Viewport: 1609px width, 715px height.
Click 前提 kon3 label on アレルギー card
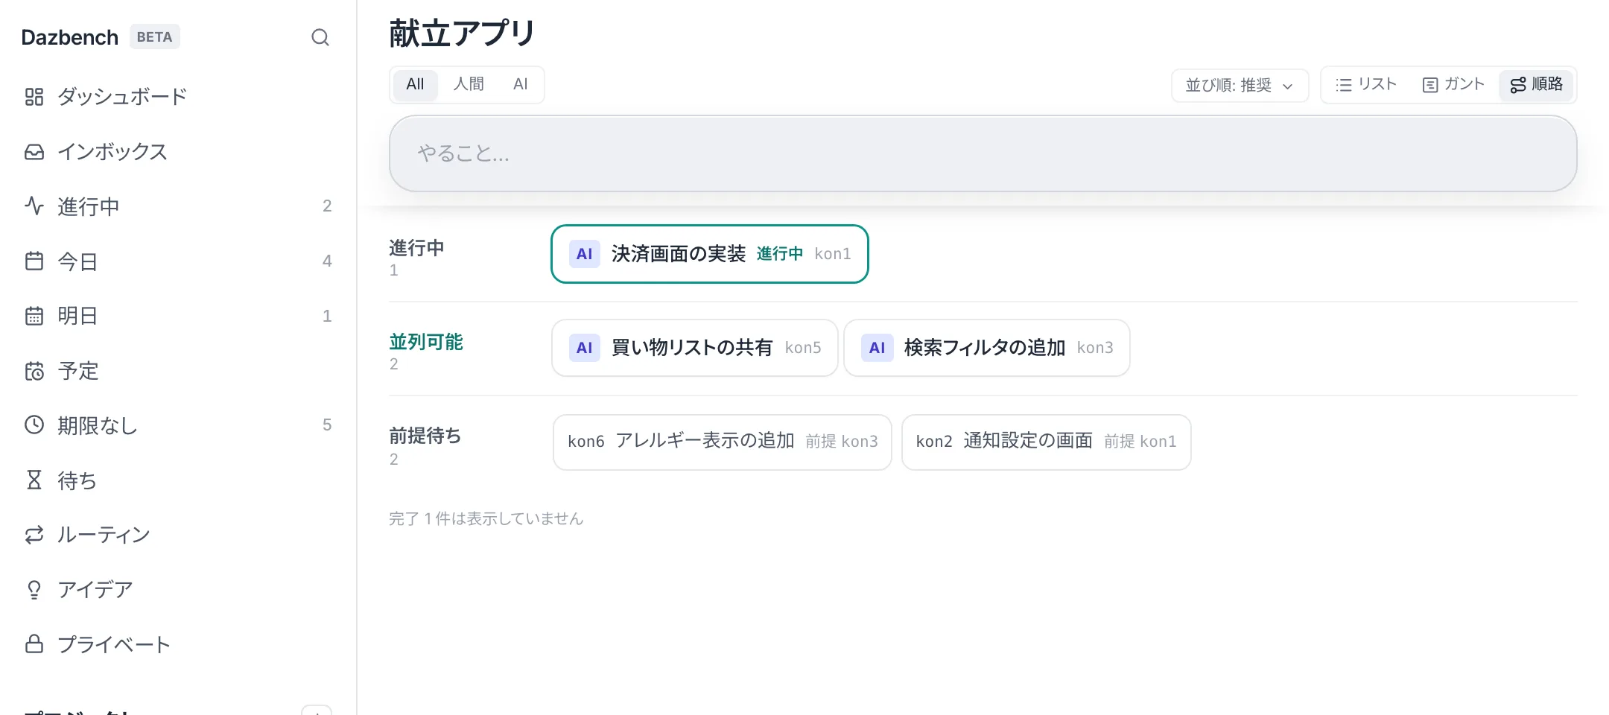click(842, 442)
